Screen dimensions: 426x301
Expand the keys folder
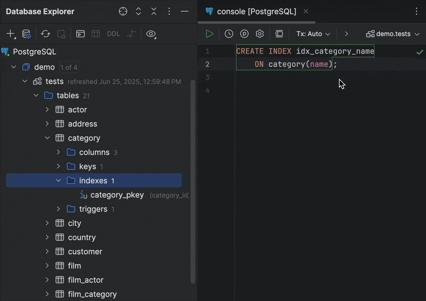(59, 166)
